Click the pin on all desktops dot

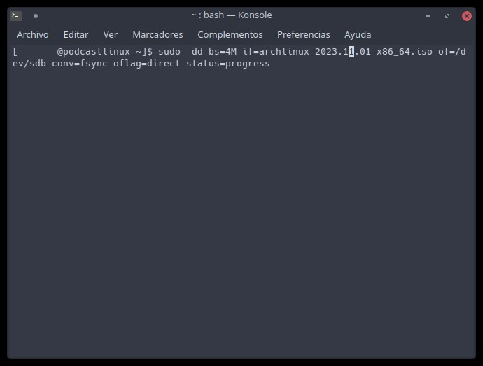pos(36,15)
